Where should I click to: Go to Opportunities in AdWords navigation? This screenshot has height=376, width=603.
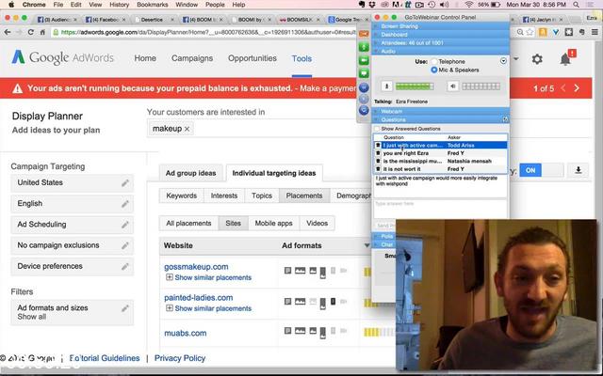(253, 58)
